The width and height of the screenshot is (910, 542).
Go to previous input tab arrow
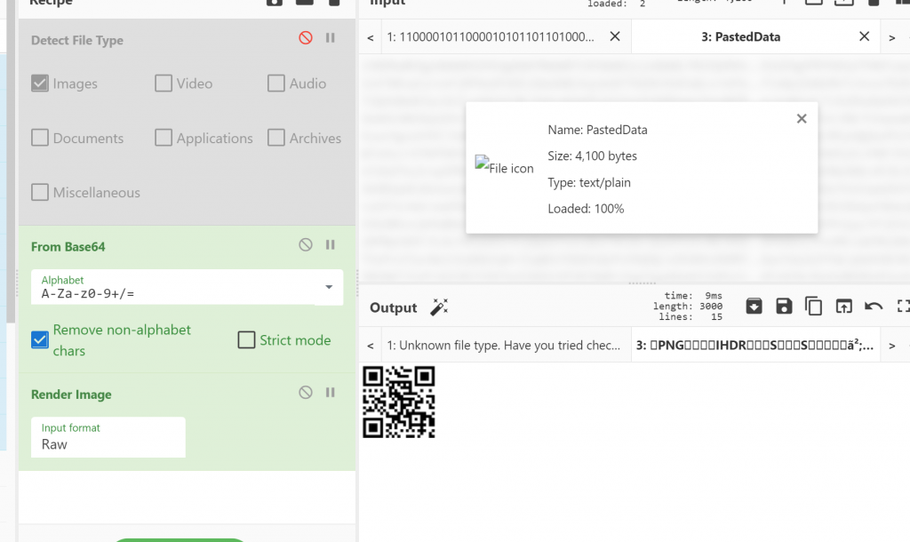tap(371, 37)
